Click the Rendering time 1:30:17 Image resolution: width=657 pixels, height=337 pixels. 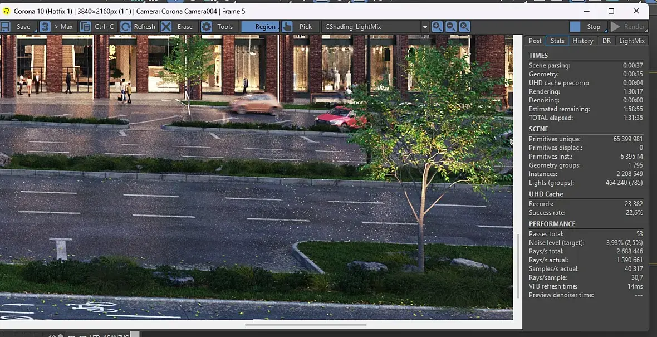633,91
